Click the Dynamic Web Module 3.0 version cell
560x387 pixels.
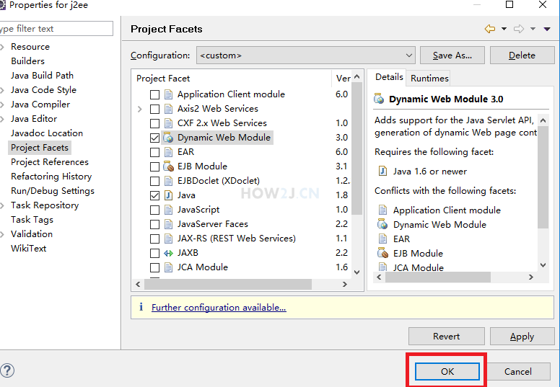pos(342,138)
